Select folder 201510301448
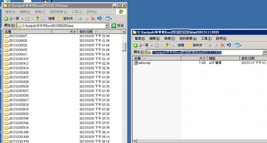Screen dimensions: 267x143 (17, 132)
